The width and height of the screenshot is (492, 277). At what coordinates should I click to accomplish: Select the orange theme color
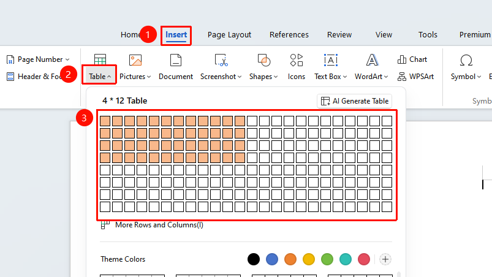(x=290, y=259)
